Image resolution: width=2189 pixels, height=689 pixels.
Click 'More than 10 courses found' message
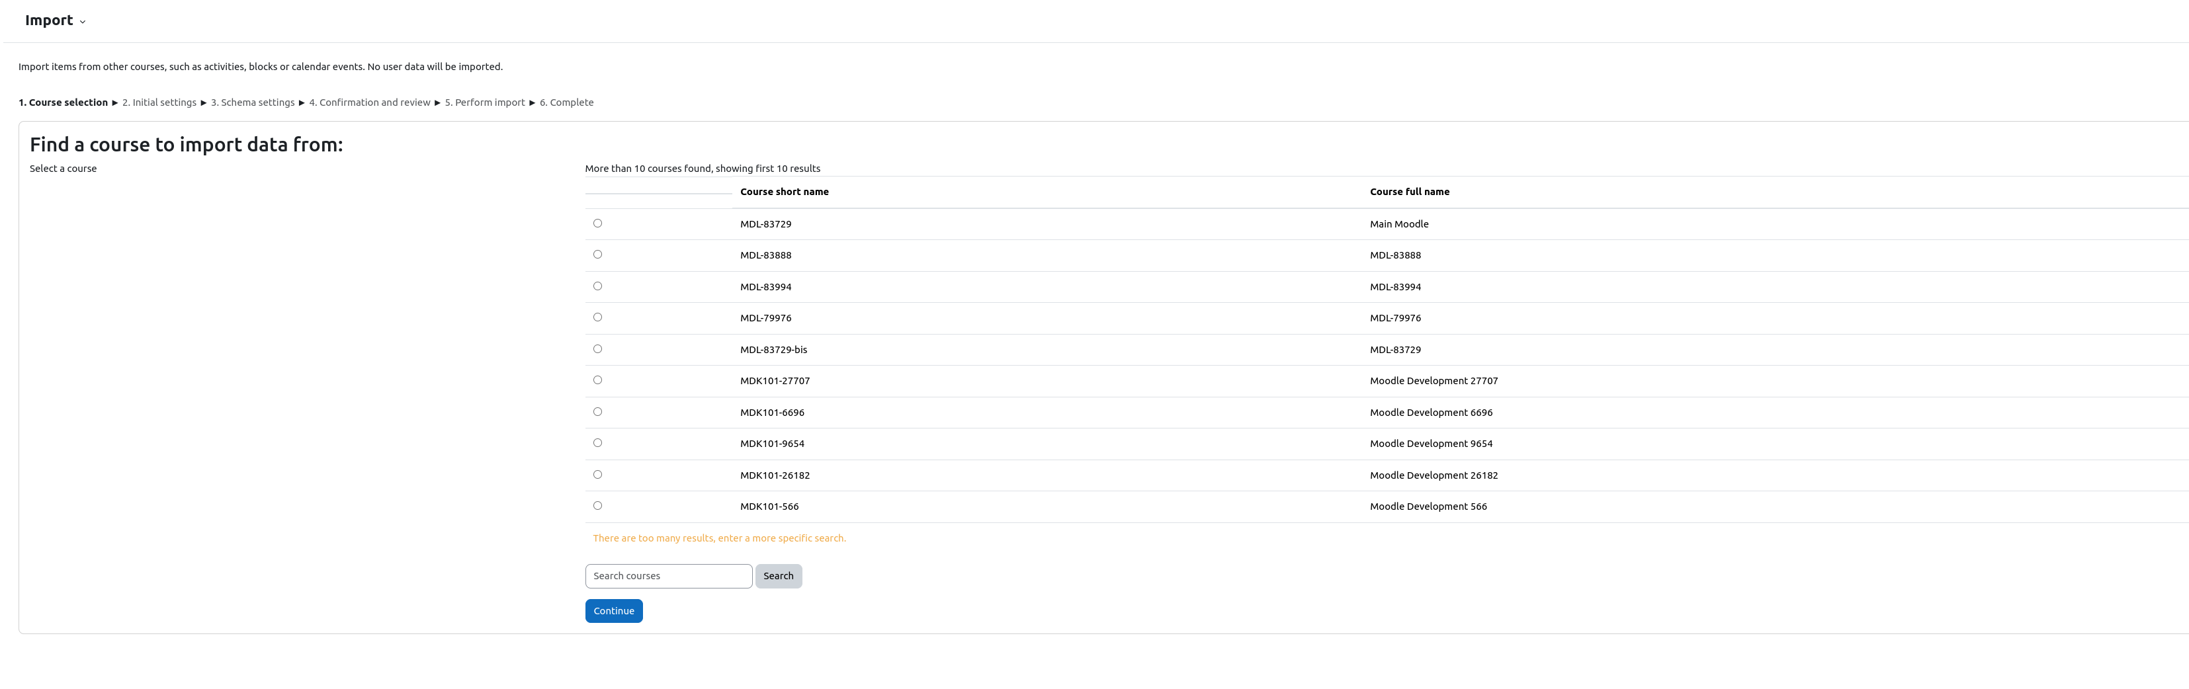703,169
